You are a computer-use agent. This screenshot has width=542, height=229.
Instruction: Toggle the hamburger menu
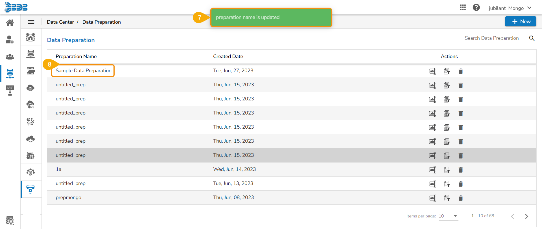tap(31, 22)
